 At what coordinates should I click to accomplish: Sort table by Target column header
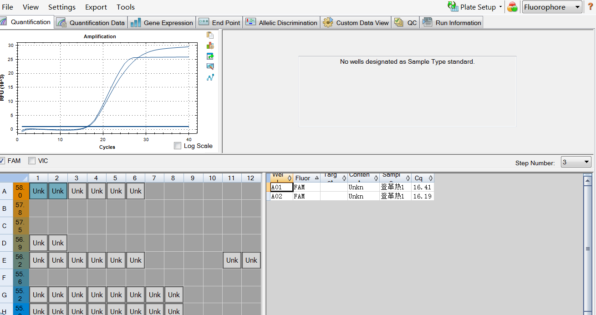coord(334,178)
